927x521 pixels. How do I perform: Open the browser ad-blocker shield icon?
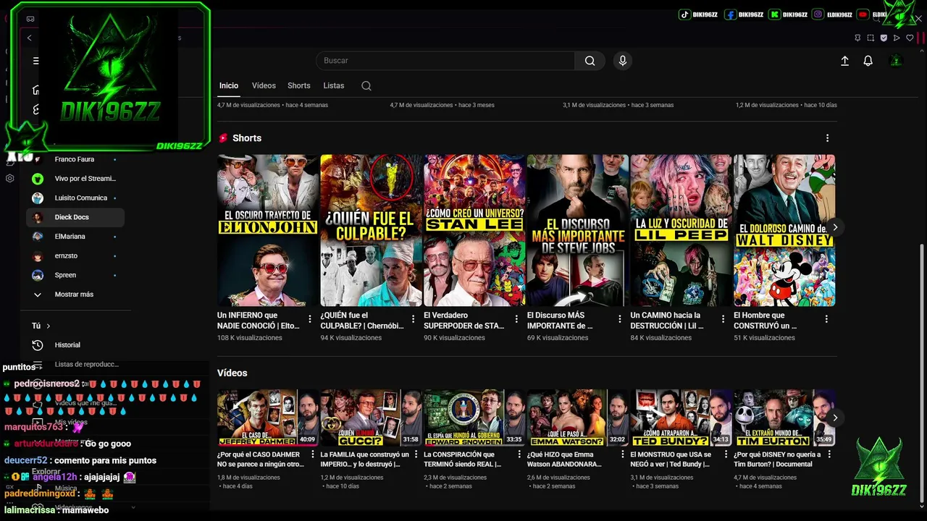[x=884, y=38]
